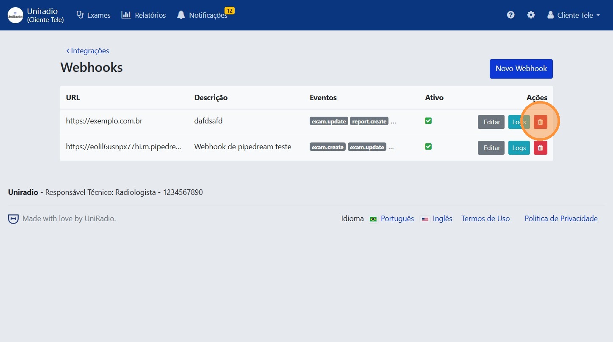This screenshot has width=613, height=342.
Task: Delete the exemplo.com.br webhook via trash icon
Action: (540, 122)
